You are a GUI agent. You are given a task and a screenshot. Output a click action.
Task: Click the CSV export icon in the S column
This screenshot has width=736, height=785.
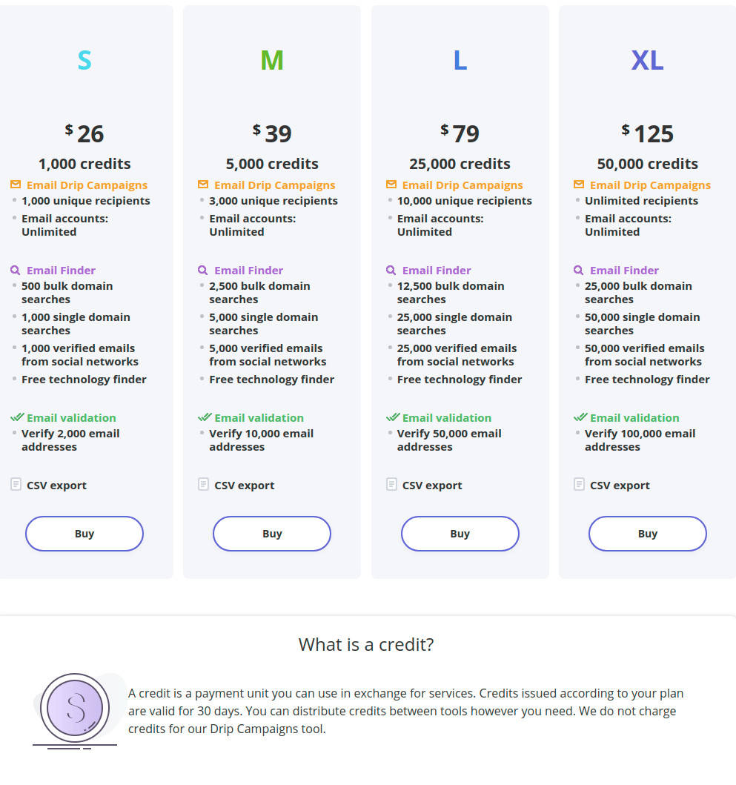coord(16,484)
